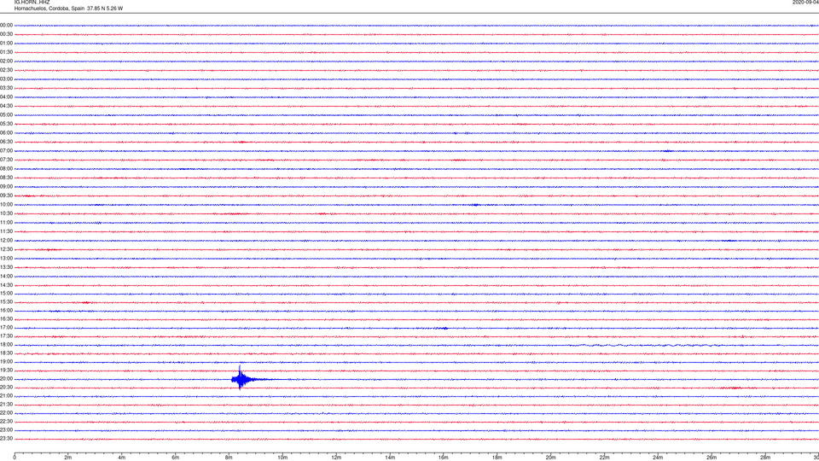Select the '21:00' time label

pyautogui.click(x=6, y=395)
